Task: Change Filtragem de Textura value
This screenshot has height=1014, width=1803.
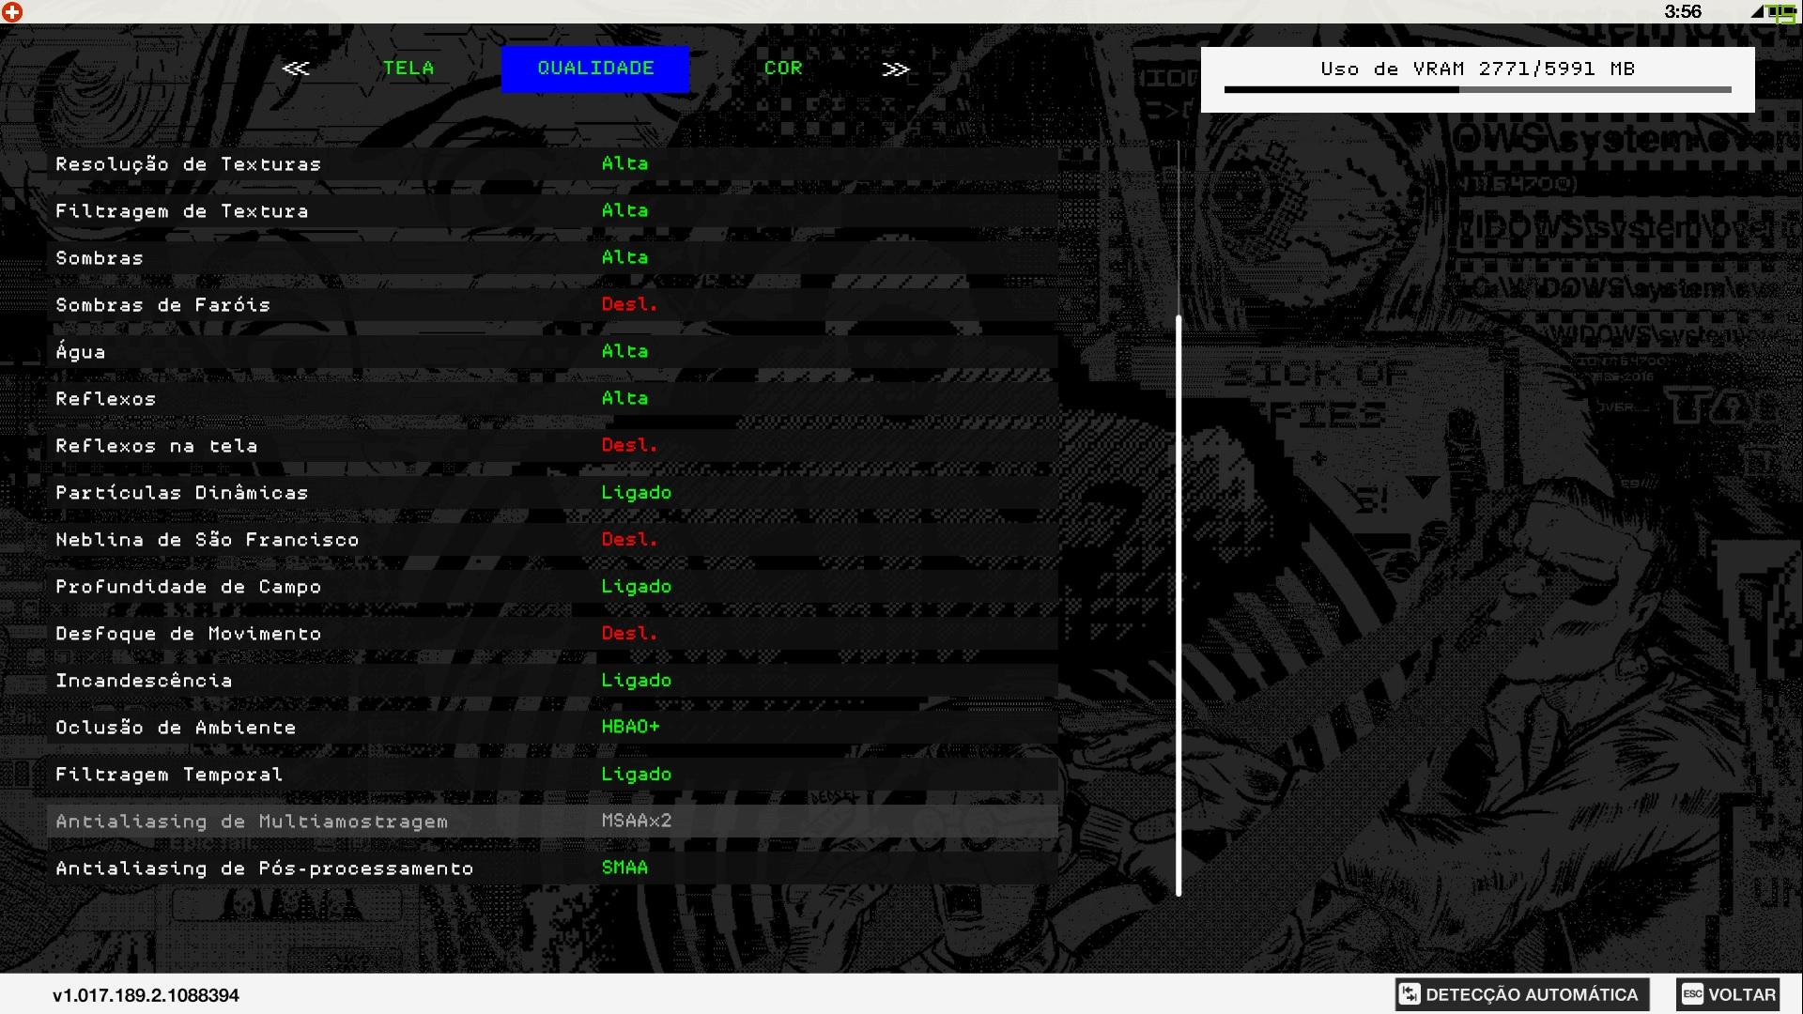Action: pyautogui.click(x=624, y=210)
